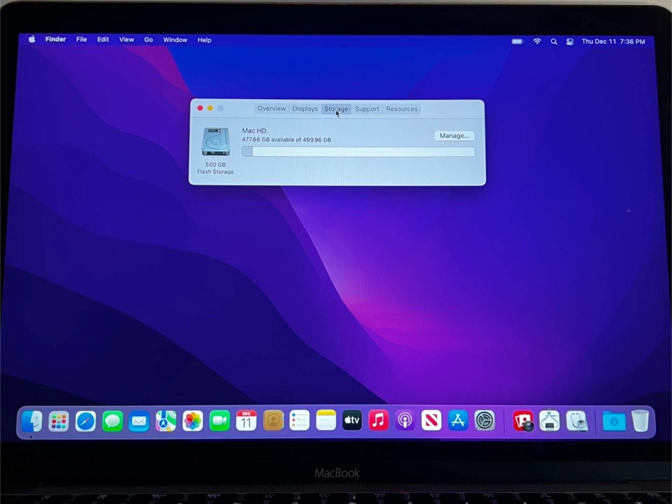Click the Mac HD flash drive icon
672x504 pixels.
[216, 142]
